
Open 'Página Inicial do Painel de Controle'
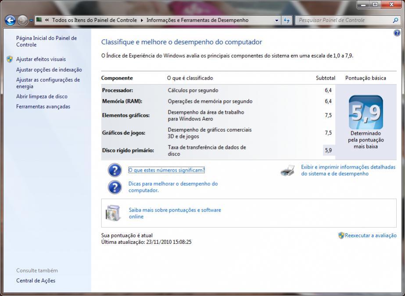point(47,41)
